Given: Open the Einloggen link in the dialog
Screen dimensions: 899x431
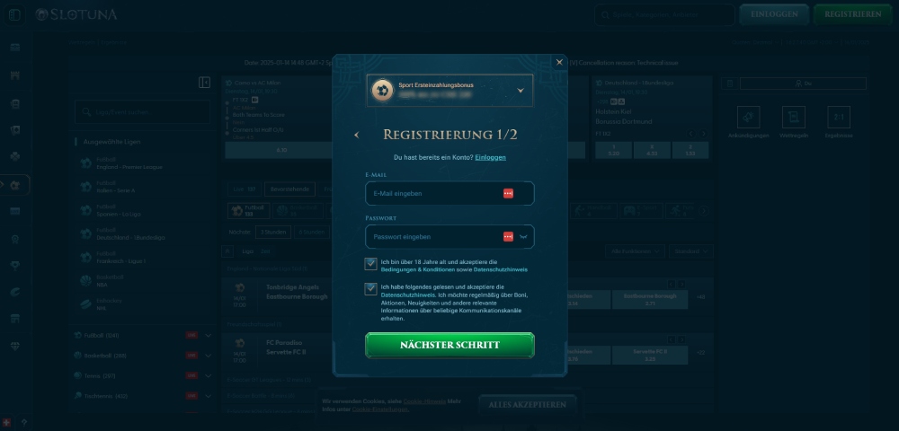Looking at the screenshot, I should pyautogui.click(x=490, y=157).
